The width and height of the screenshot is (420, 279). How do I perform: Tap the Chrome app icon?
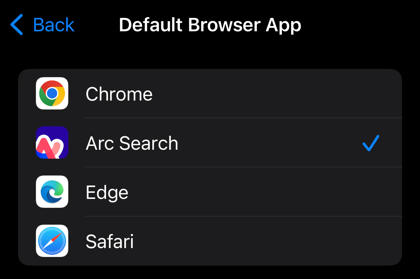tap(52, 93)
